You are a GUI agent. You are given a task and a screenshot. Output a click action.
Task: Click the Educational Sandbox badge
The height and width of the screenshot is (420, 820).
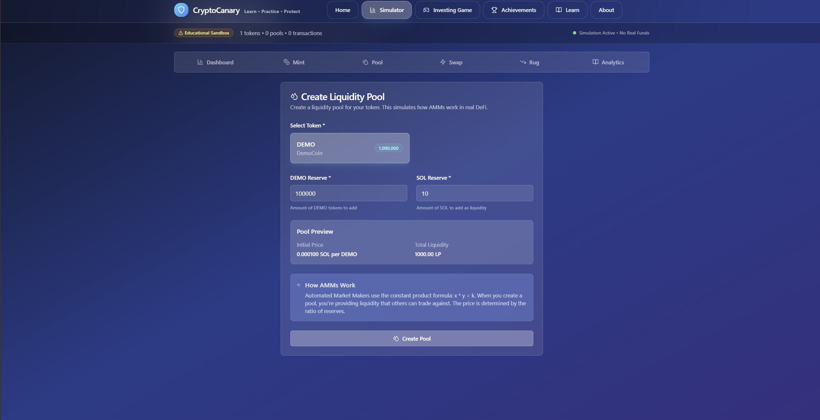[x=203, y=33]
